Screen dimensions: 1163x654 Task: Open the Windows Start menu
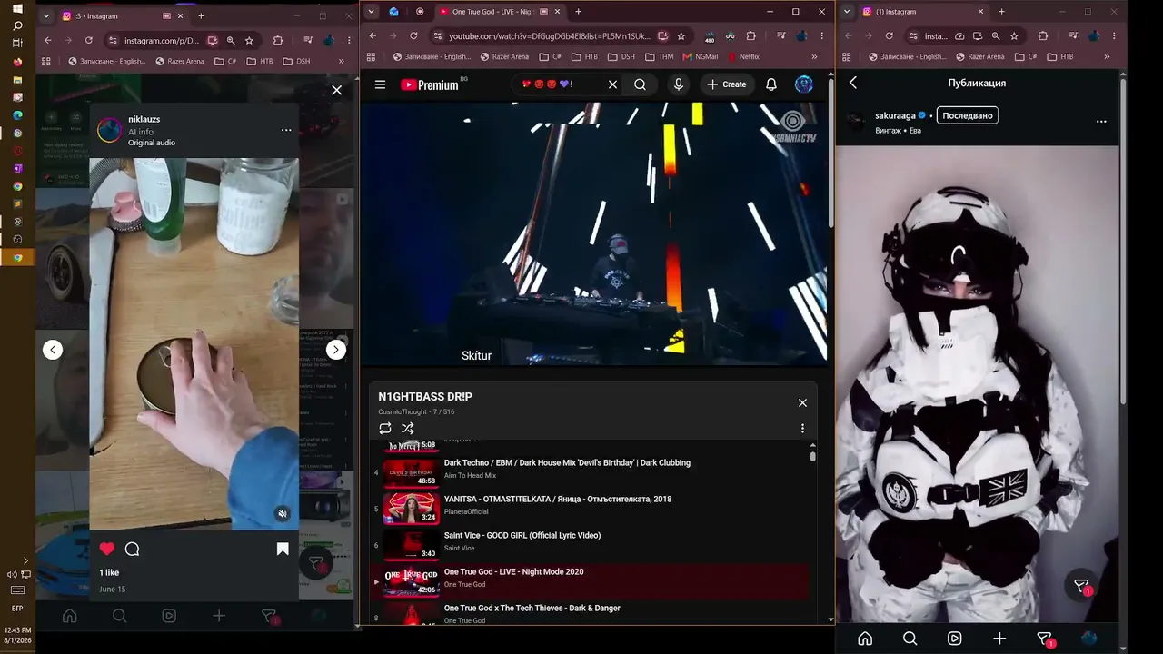(17, 9)
